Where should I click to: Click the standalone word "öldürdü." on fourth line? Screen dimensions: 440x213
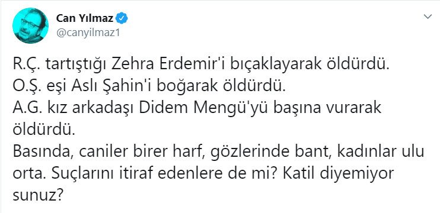click(x=44, y=130)
